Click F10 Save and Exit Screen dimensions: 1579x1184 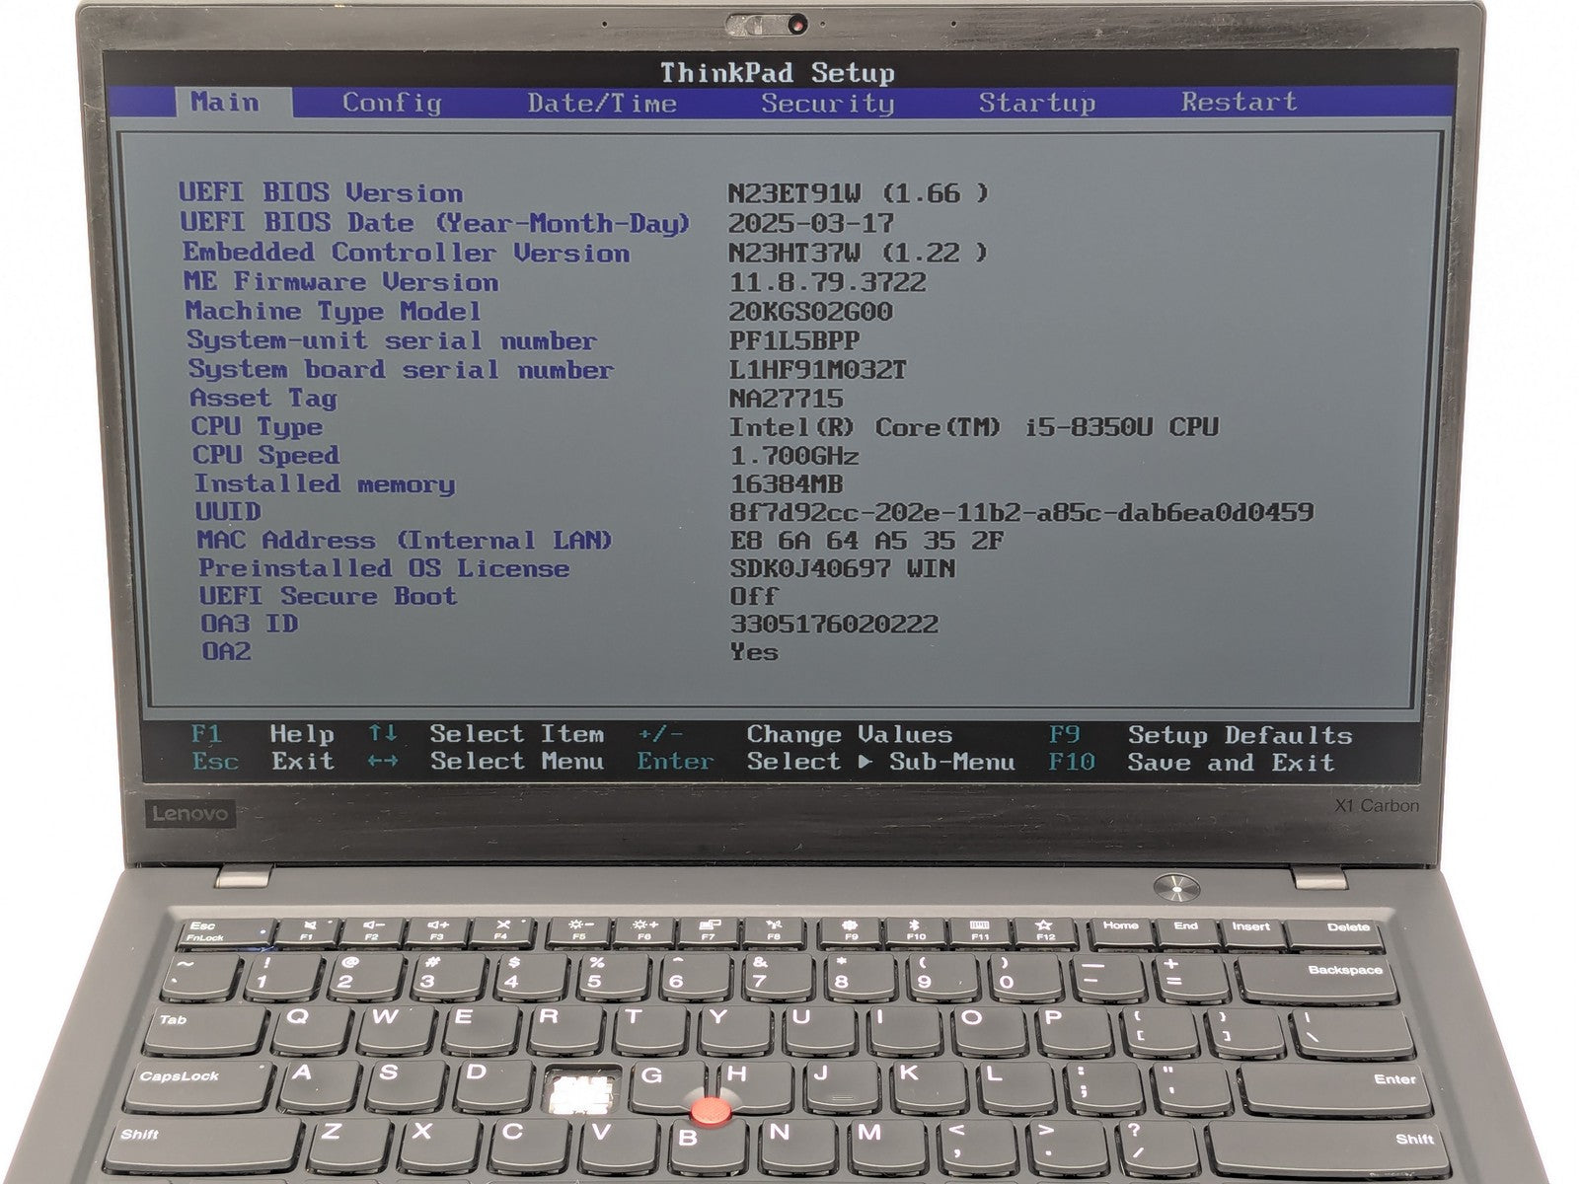pos(1230,763)
